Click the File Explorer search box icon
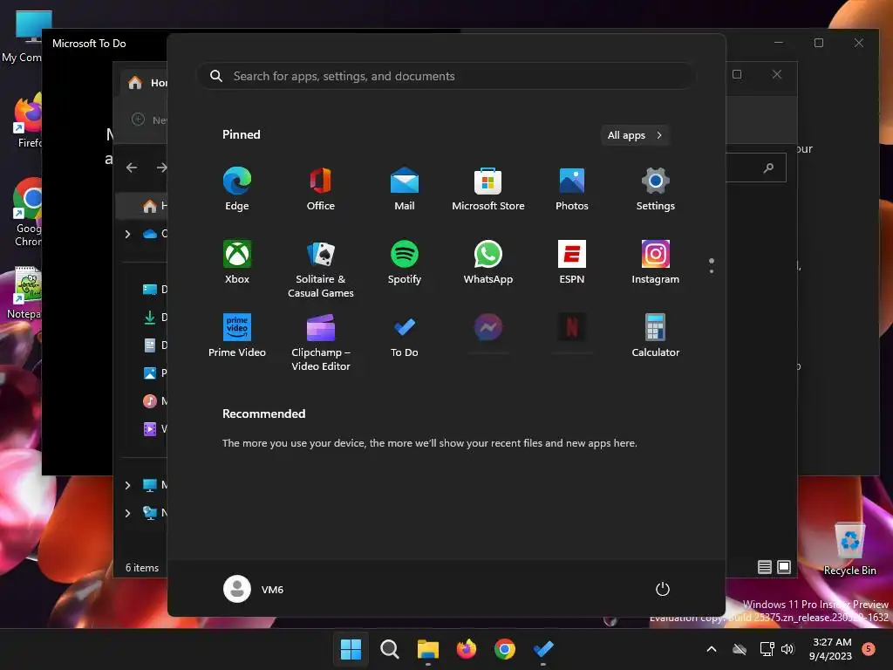Viewport: 893px width, 670px height. click(768, 167)
